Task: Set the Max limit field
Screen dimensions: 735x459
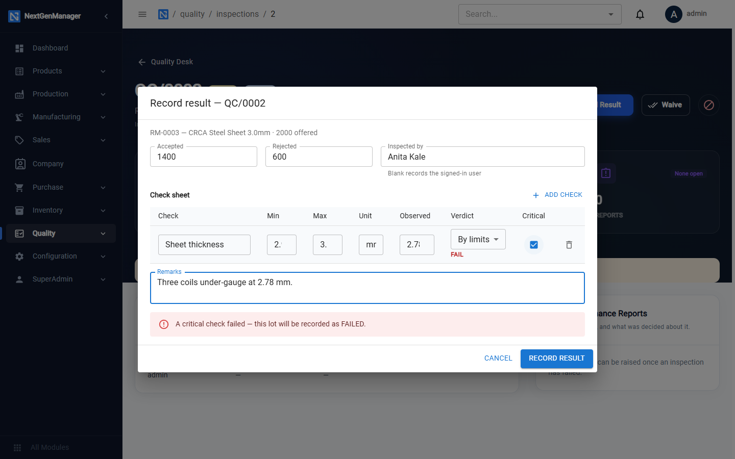Action: 328,245
